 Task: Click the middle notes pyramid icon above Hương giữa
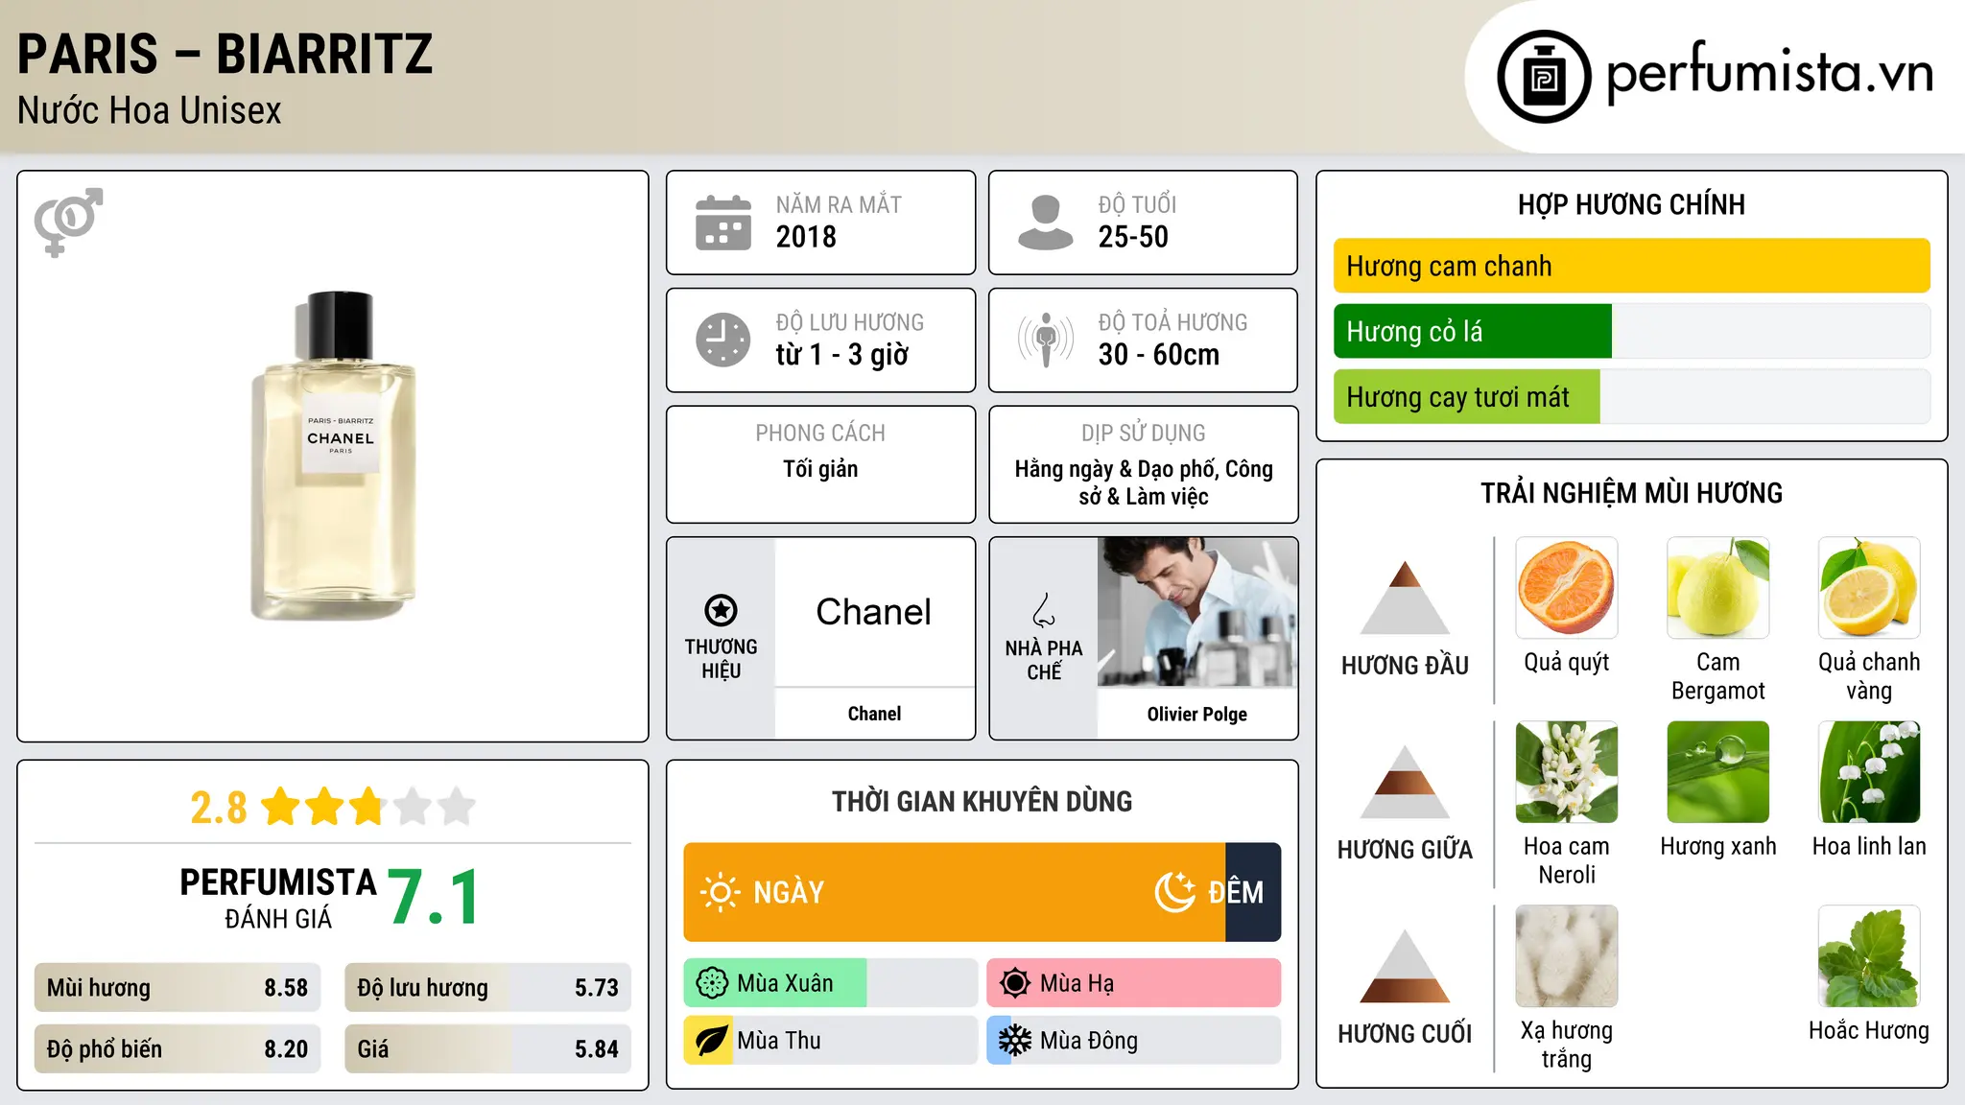coord(1405,782)
